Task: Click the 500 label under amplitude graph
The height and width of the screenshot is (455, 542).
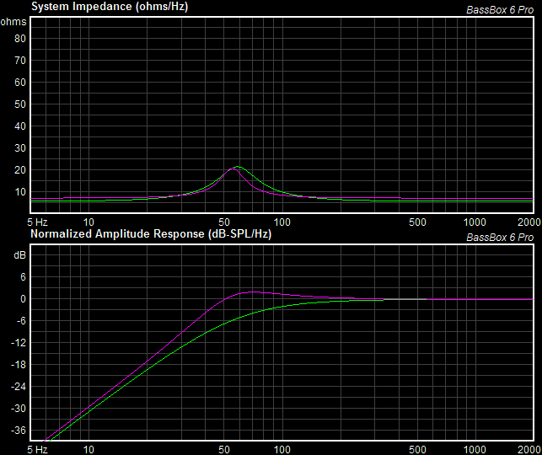Action: (x=417, y=450)
